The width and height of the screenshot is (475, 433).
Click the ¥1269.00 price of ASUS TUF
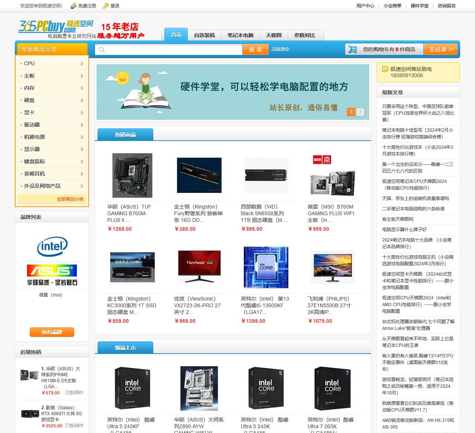coord(119,229)
